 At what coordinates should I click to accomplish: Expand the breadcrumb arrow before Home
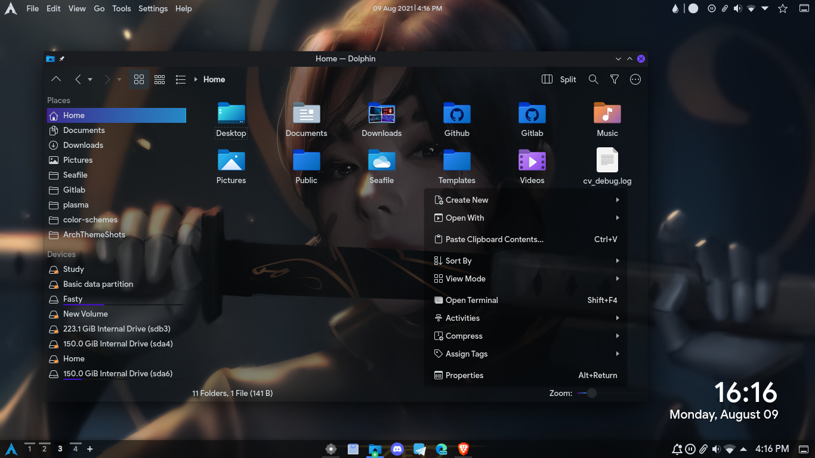coord(196,79)
